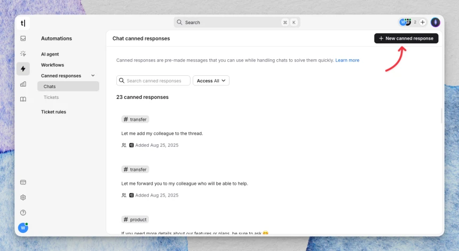The image size is (459, 251).
Task: Click the first 'transfer' shortcut tag
Action: pos(135,119)
